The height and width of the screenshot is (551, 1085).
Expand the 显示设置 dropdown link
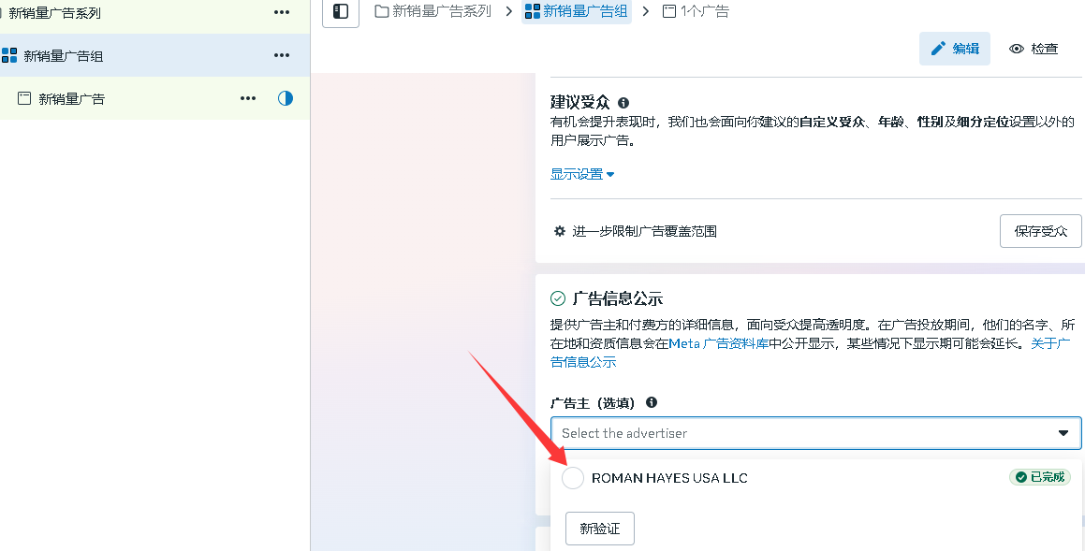[x=582, y=174]
